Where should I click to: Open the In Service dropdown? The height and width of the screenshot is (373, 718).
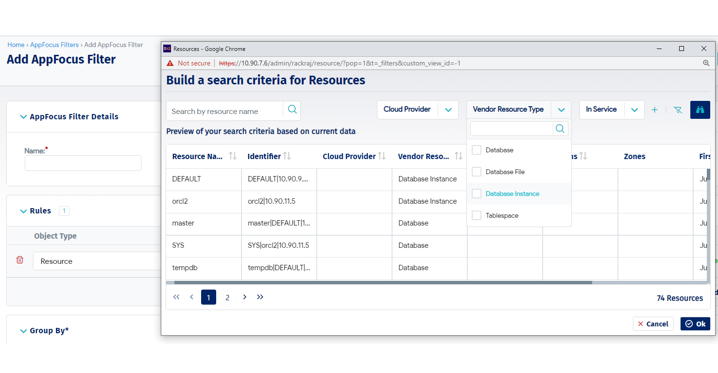pos(634,110)
